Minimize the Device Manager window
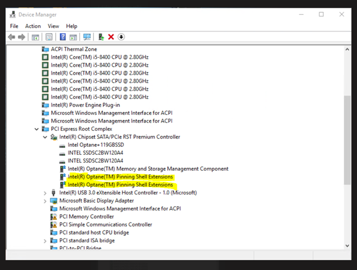The width and height of the screenshot is (357, 270). (x=301, y=14)
